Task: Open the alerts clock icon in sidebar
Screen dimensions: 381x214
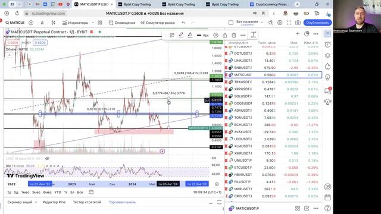Action: (x=327, y=45)
